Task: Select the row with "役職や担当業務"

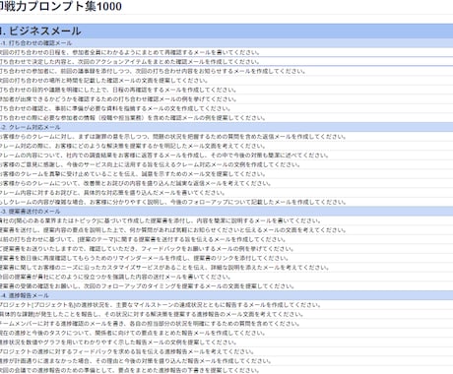Action: [226, 118]
